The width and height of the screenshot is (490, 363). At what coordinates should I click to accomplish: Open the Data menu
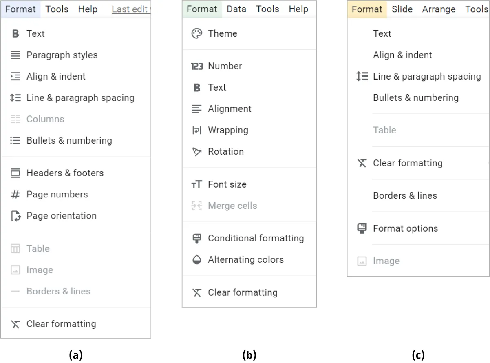tap(236, 9)
